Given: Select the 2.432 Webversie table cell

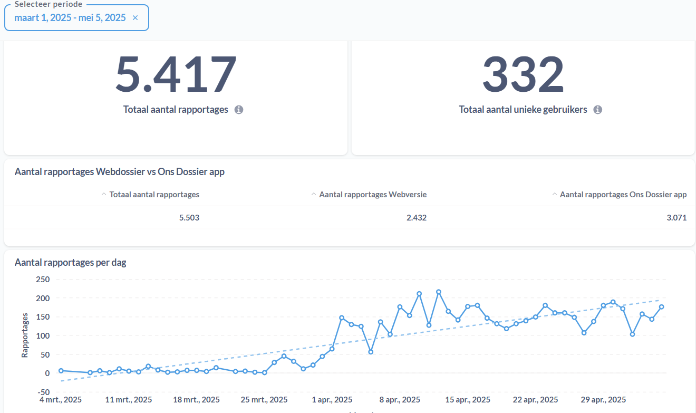Looking at the screenshot, I should [x=417, y=218].
